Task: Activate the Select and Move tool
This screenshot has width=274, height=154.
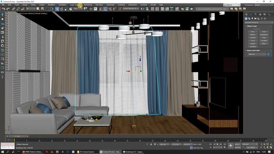Action: coord(57,9)
